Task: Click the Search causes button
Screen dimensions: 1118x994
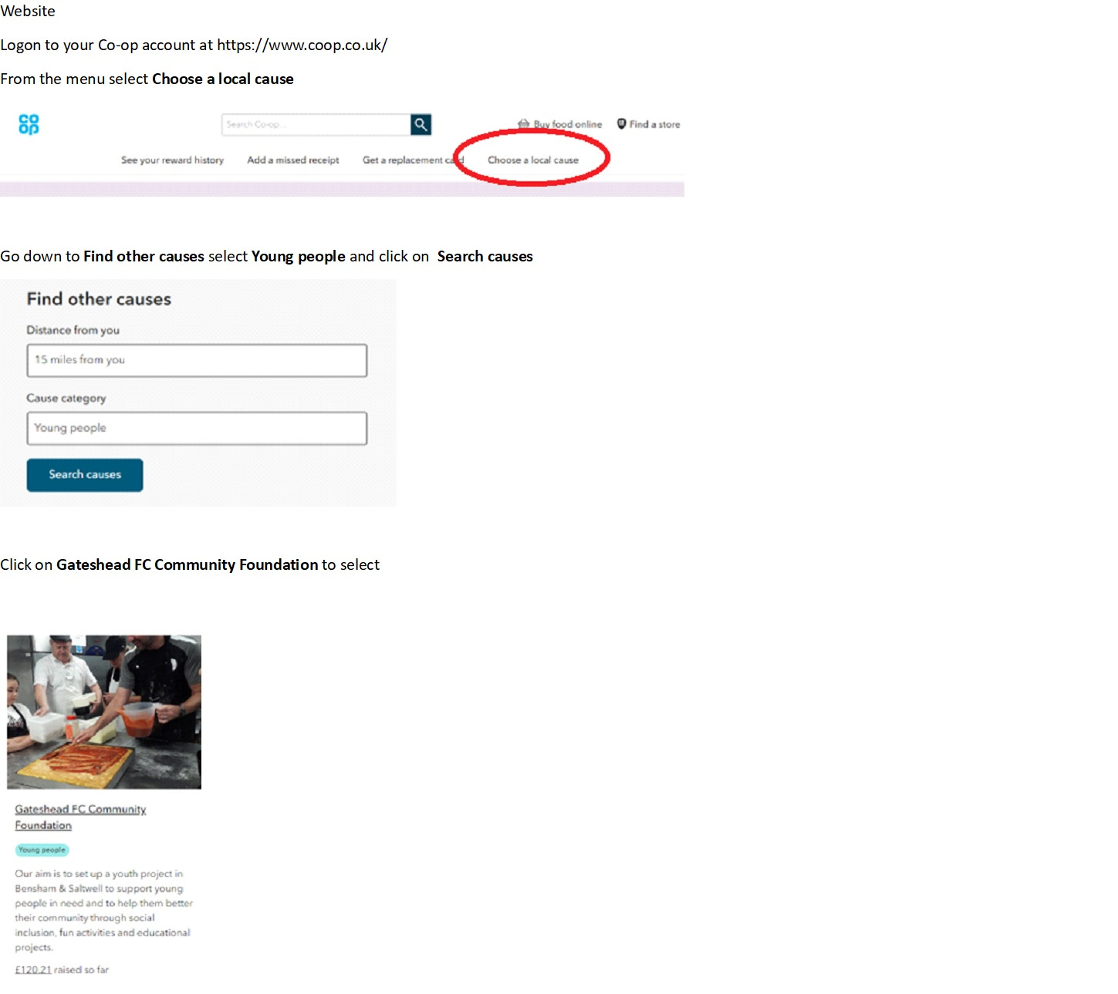Action: 85,475
